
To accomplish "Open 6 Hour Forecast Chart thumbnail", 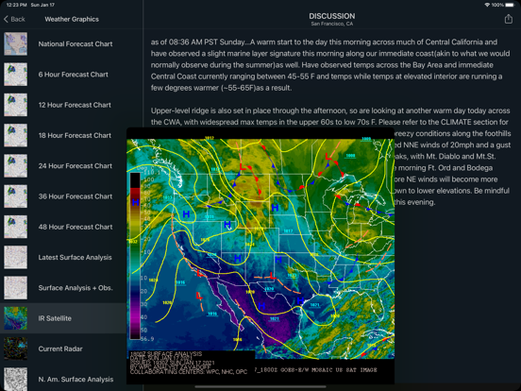I will click(x=16, y=75).
